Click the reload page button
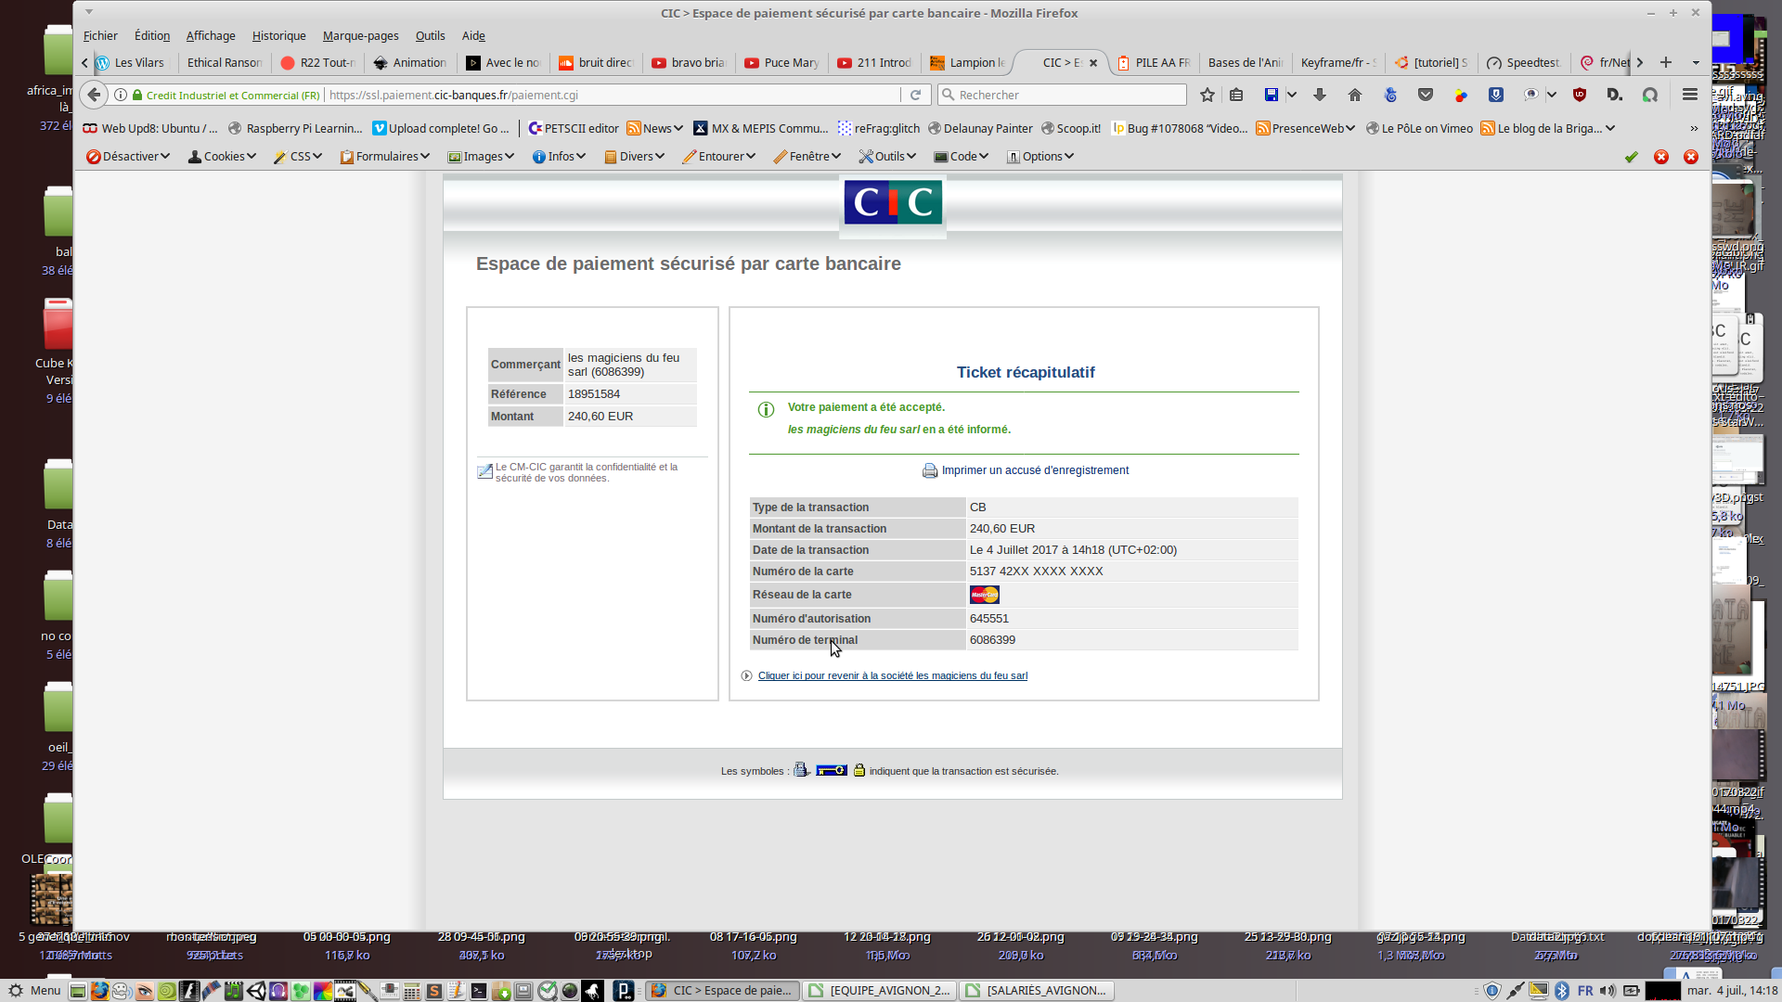This screenshot has width=1782, height=1002. click(x=915, y=95)
